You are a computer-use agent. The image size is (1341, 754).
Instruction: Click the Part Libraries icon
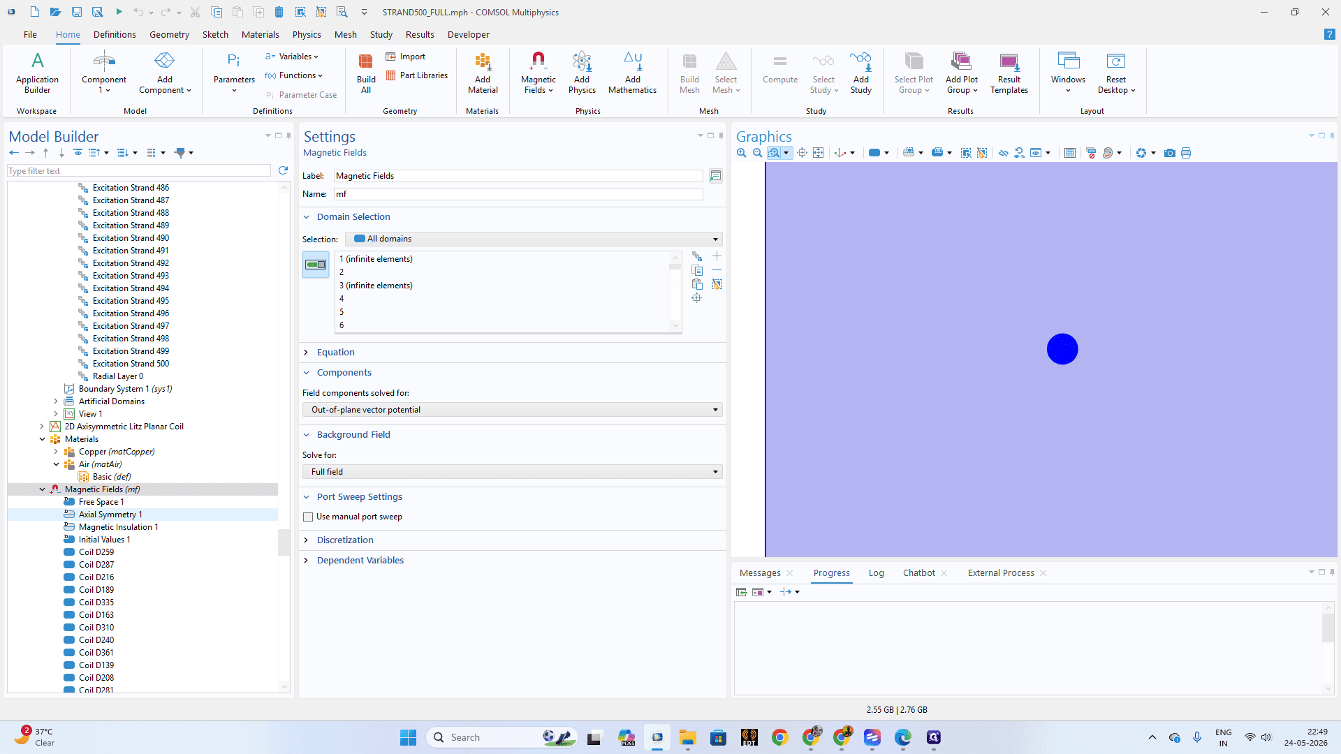click(391, 75)
